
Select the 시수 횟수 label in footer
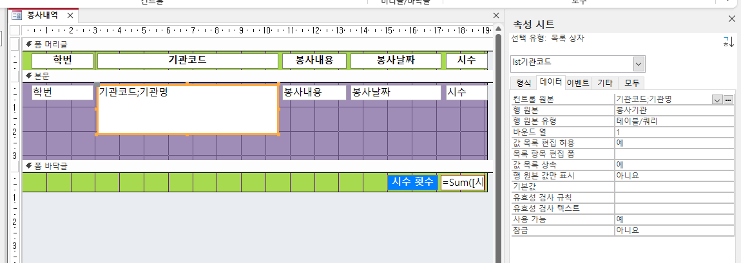pos(413,183)
